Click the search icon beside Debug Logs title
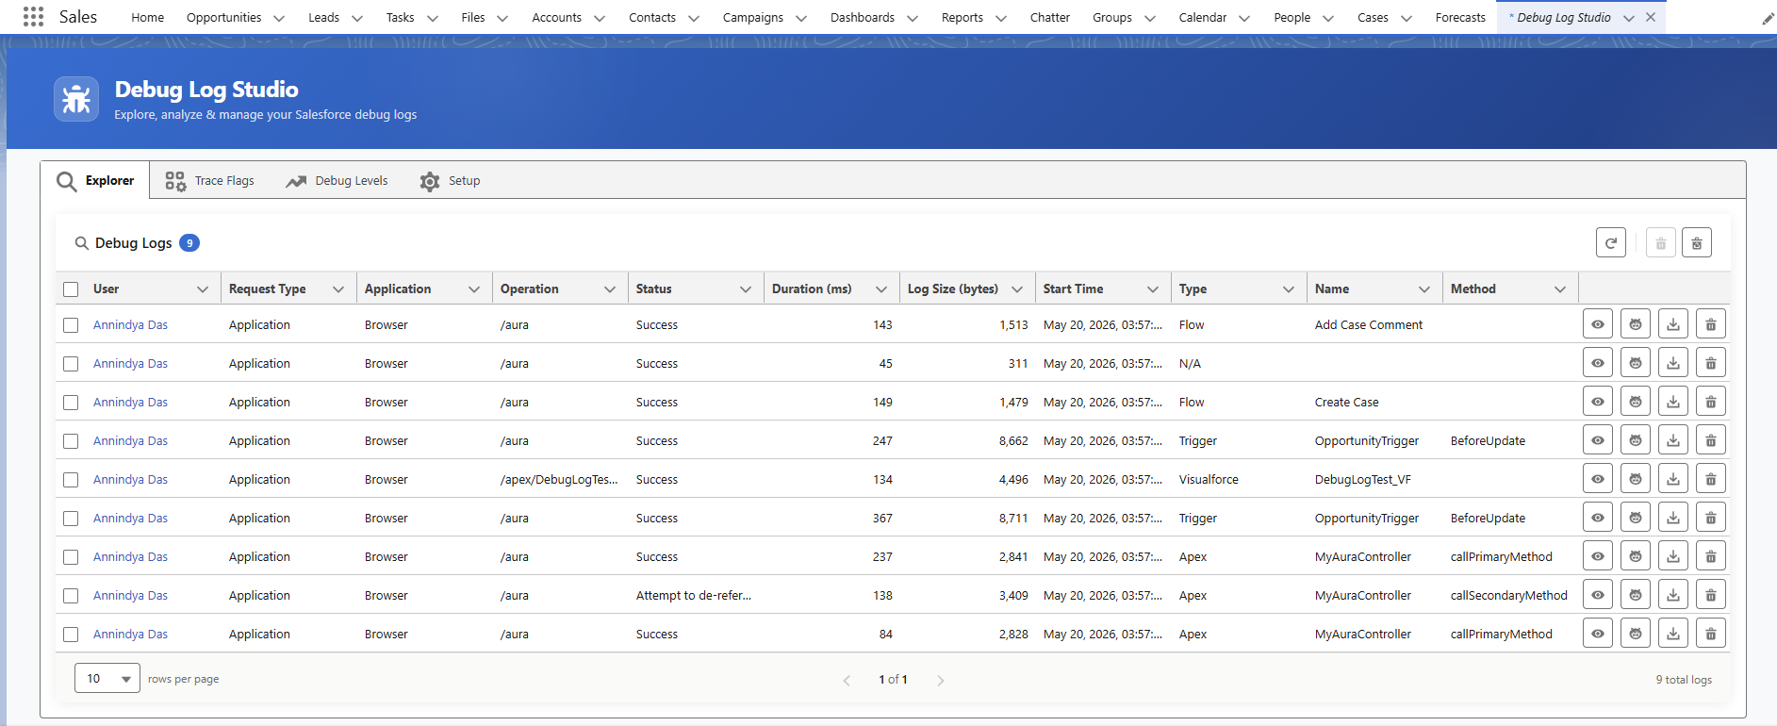 click(x=82, y=243)
